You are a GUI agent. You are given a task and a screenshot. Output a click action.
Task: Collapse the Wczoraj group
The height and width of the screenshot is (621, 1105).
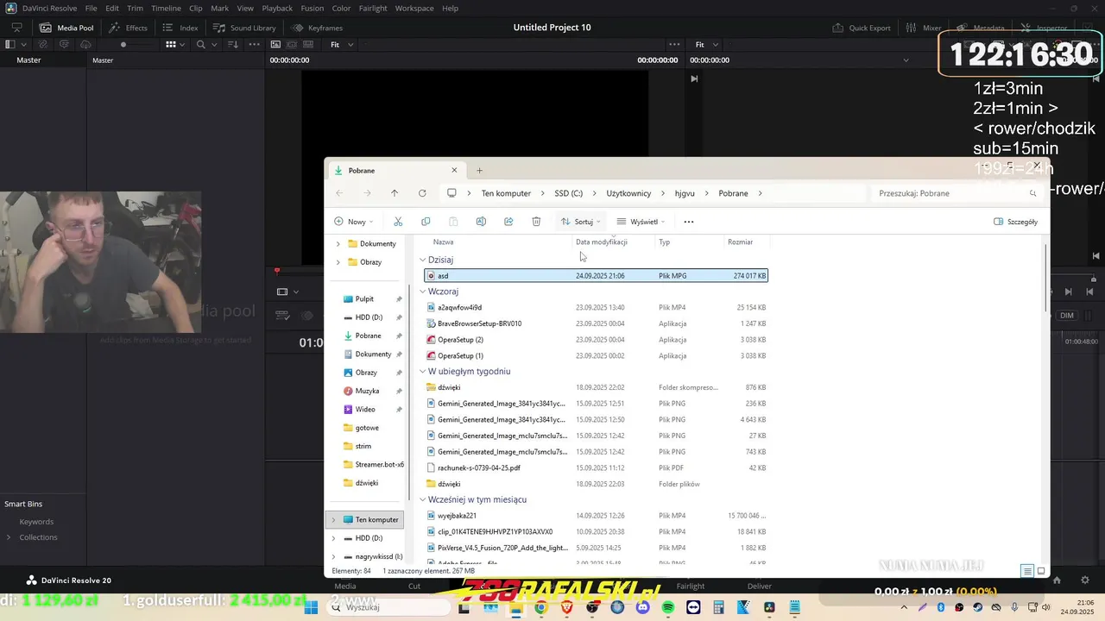(x=423, y=292)
